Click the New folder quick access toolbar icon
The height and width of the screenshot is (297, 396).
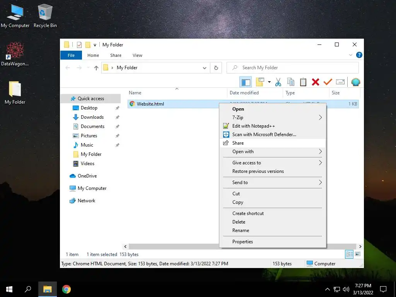(88, 45)
